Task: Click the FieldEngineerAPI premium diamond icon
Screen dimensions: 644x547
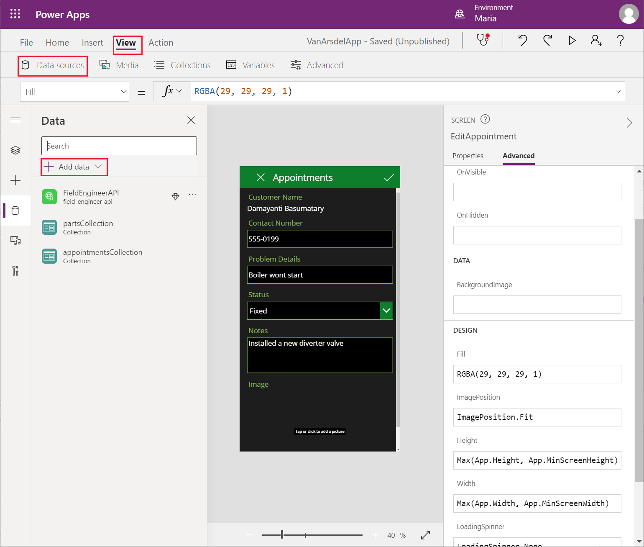Action: tap(176, 196)
